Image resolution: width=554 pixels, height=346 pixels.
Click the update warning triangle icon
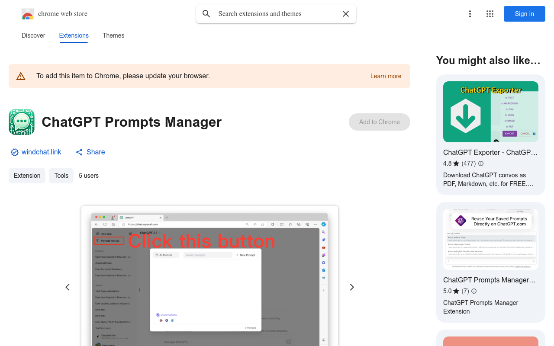click(x=21, y=77)
